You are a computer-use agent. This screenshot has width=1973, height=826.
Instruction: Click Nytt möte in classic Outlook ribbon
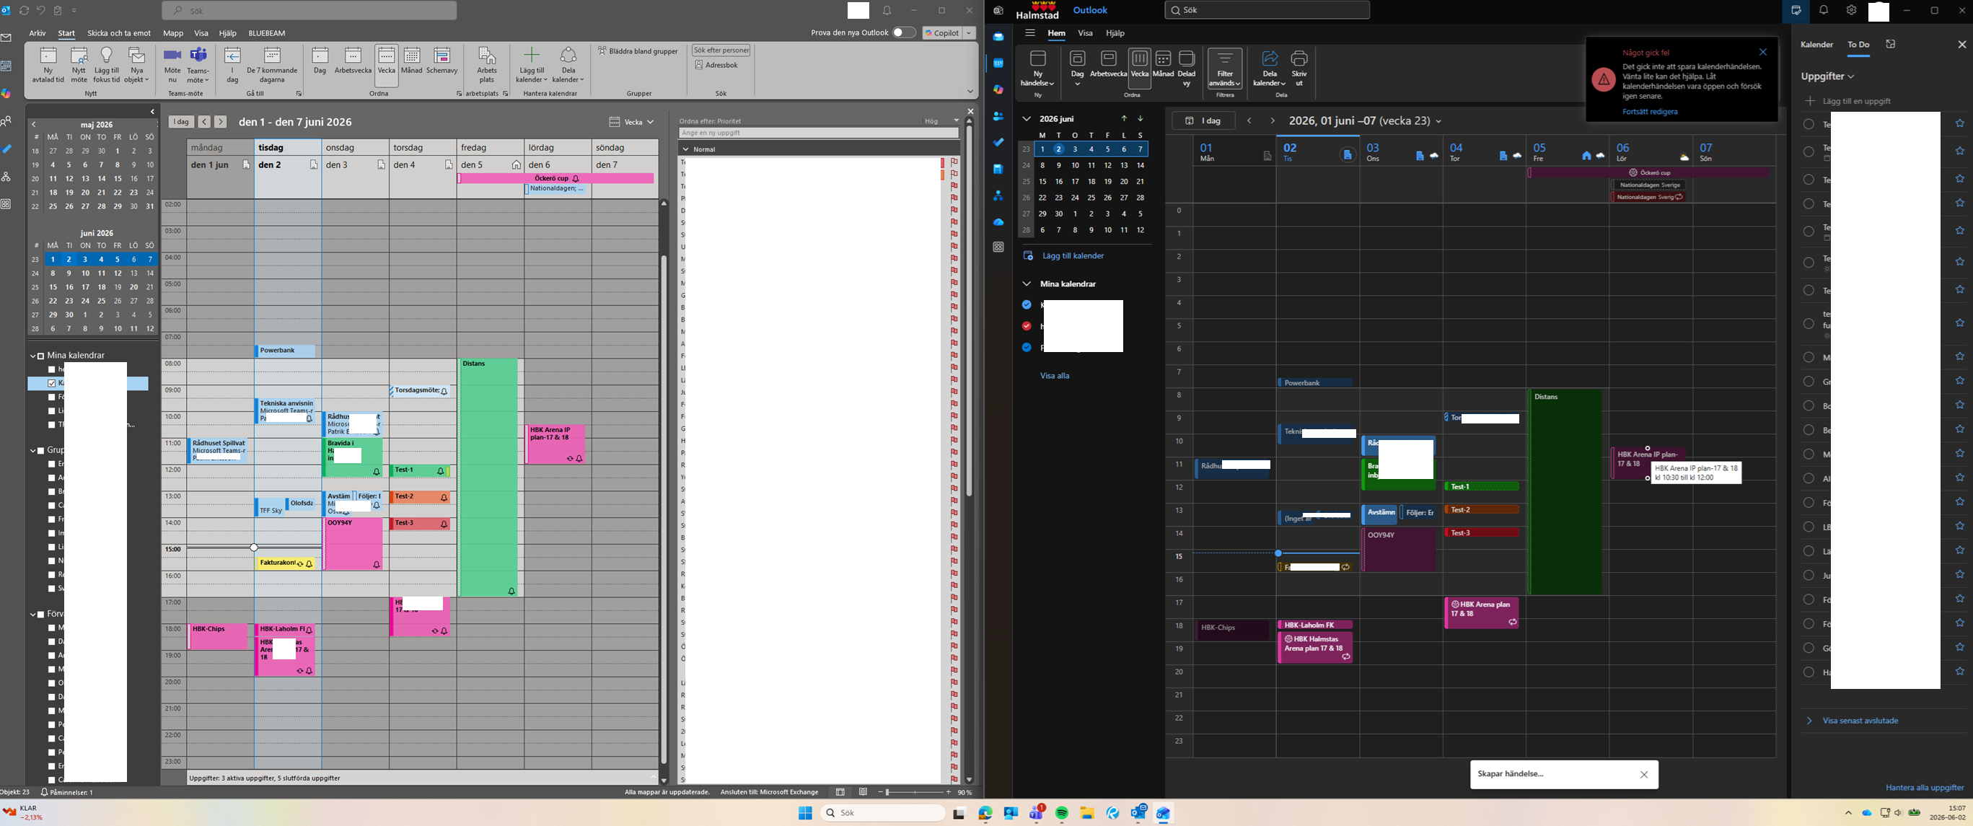pyautogui.click(x=79, y=65)
